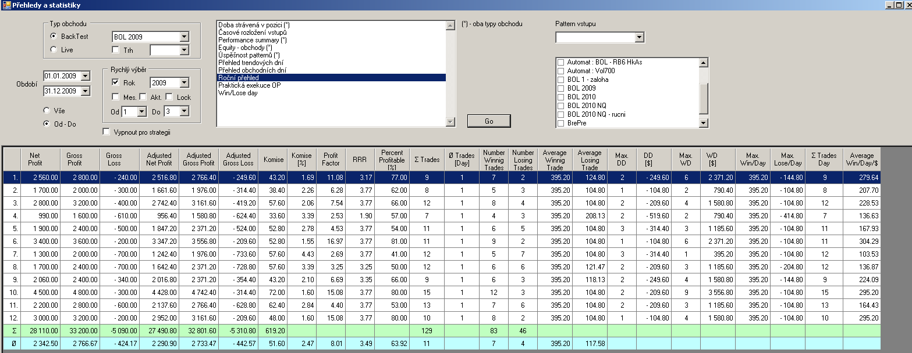
Task: Open the start date 01.01.2009 picker
Action: pyautogui.click(x=86, y=76)
